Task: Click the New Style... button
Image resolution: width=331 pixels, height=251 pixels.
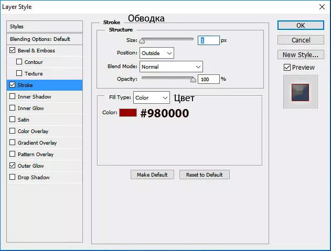Action: pos(301,54)
